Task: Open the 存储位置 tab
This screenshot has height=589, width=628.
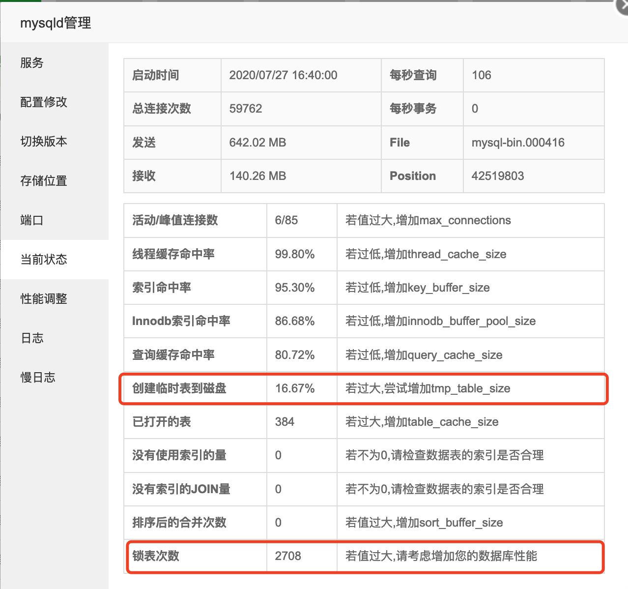Action: 54,181
